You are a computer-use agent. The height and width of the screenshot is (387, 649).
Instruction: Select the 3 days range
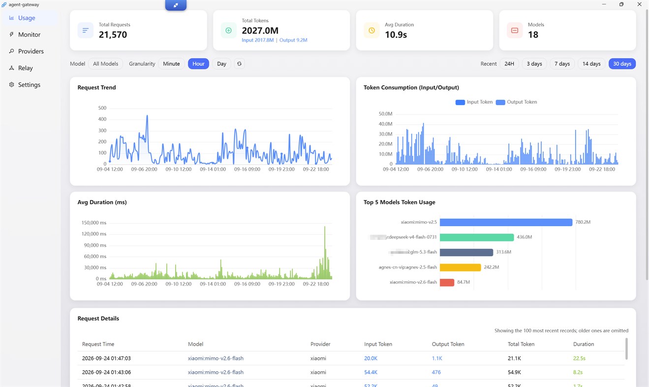pos(534,64)
